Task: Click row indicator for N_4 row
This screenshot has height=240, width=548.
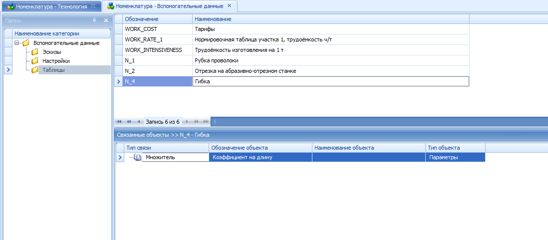Action: click(x=118, y=81)
